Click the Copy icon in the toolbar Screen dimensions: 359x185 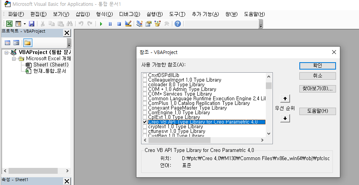[51, 24]
